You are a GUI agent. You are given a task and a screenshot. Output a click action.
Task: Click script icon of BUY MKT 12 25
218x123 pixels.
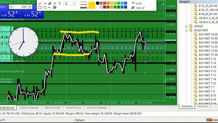(x=196, y=46)
